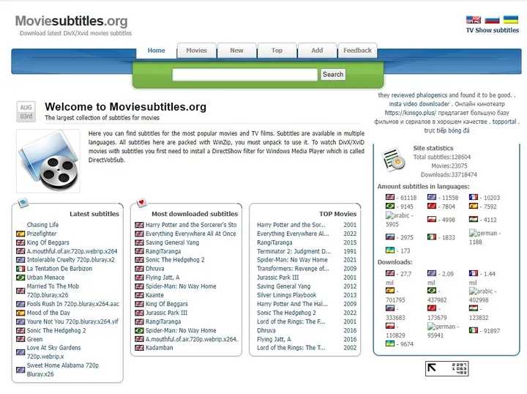Click the Latest subtitles panel icon
527x394 pixels.
(23, 202)
